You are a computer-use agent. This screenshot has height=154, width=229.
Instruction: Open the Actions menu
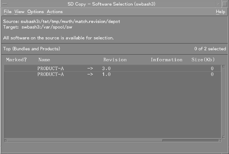point(55,11)
